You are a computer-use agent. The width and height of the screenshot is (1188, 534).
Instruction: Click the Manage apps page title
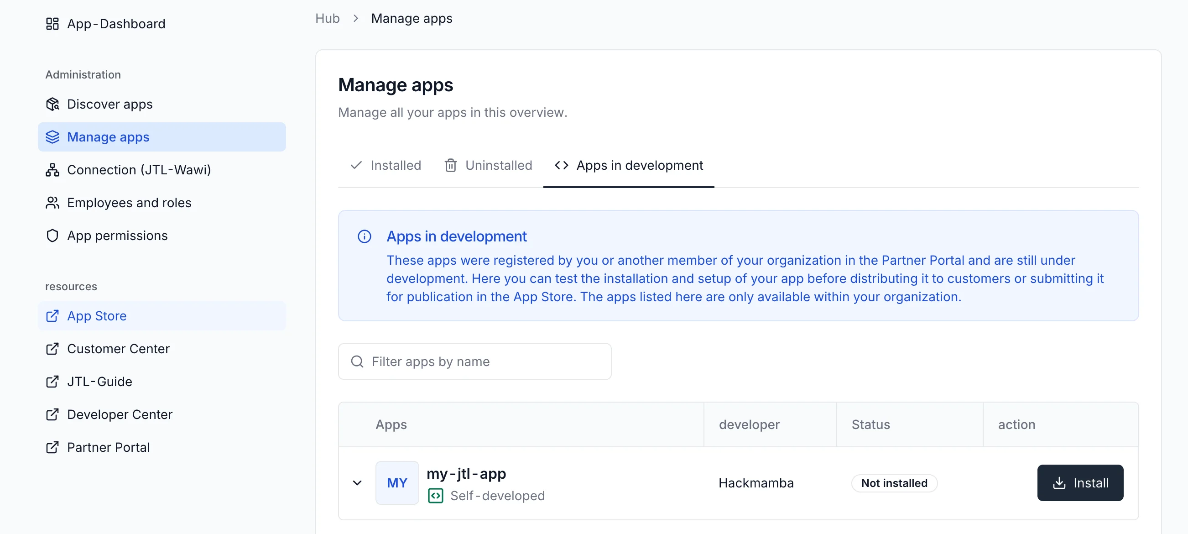[395, 85]
